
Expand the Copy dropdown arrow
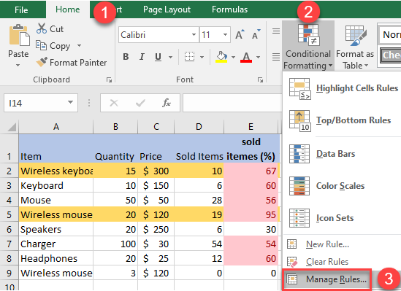[79, 46]
